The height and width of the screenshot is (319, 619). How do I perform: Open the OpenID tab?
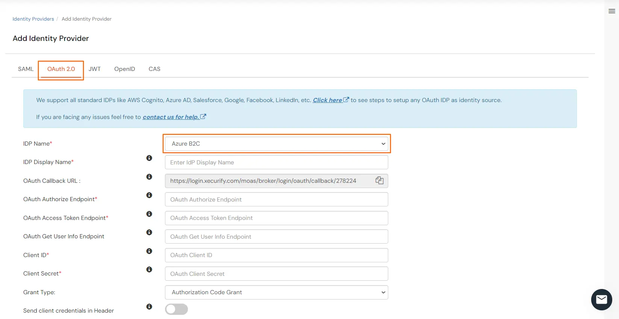124,69
